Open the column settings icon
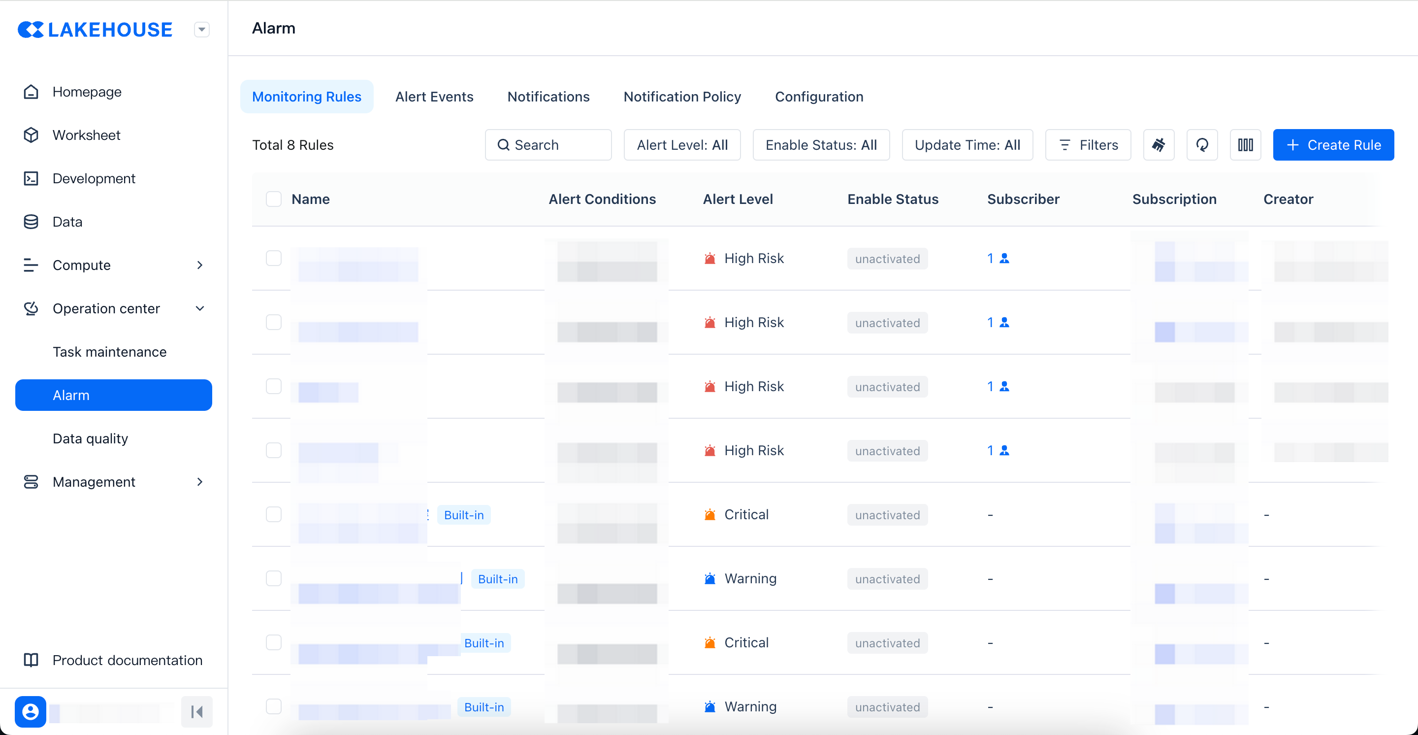This screenshot has height=735, width=1418. 1245,145
